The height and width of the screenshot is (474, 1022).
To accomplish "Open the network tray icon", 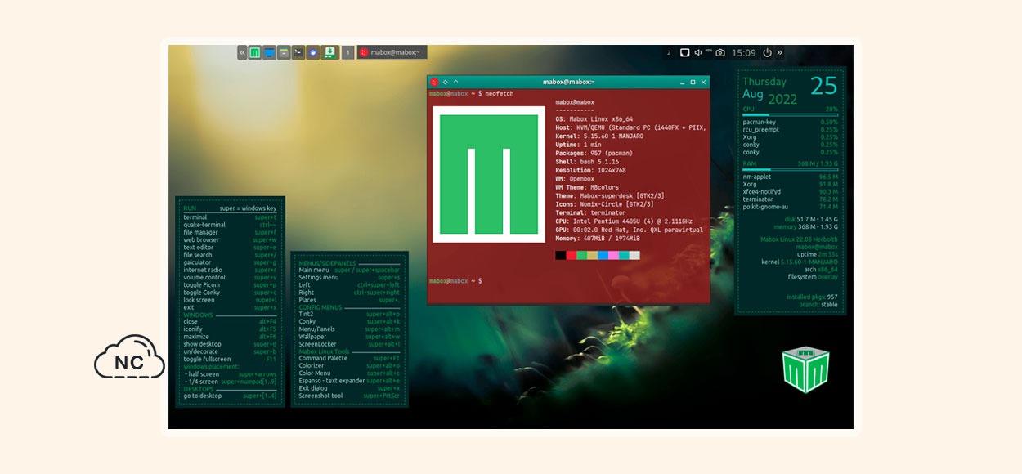I will [684, 52].
